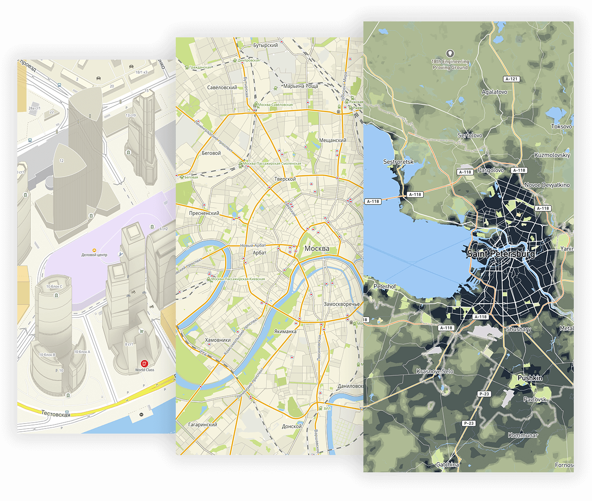This screenshot has width=592, height=501.
Task: Click the Saint Petersburg city label
Action: (x=501, y=254)
